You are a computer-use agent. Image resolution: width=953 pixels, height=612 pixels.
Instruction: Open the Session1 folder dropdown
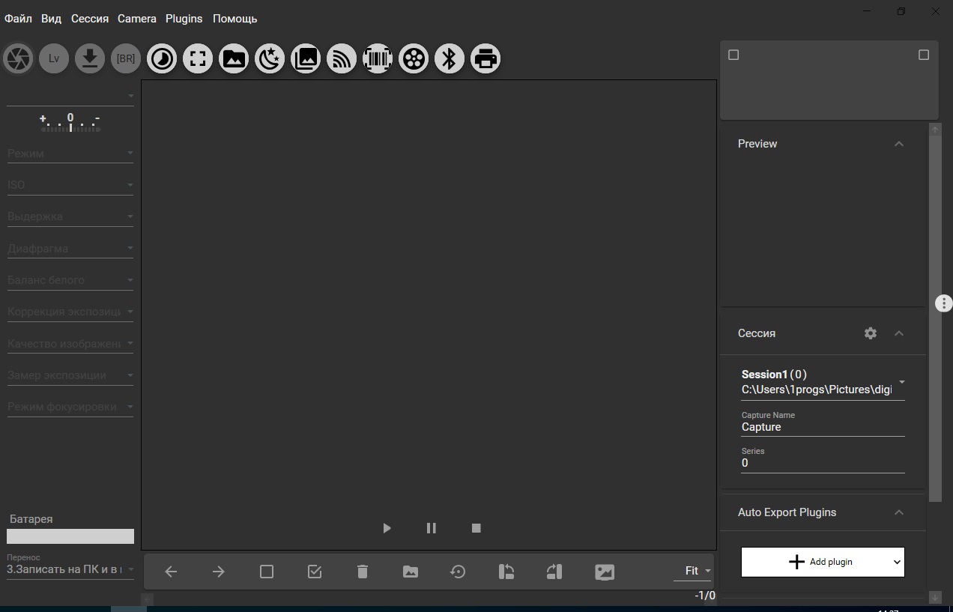tap(823, 382)
